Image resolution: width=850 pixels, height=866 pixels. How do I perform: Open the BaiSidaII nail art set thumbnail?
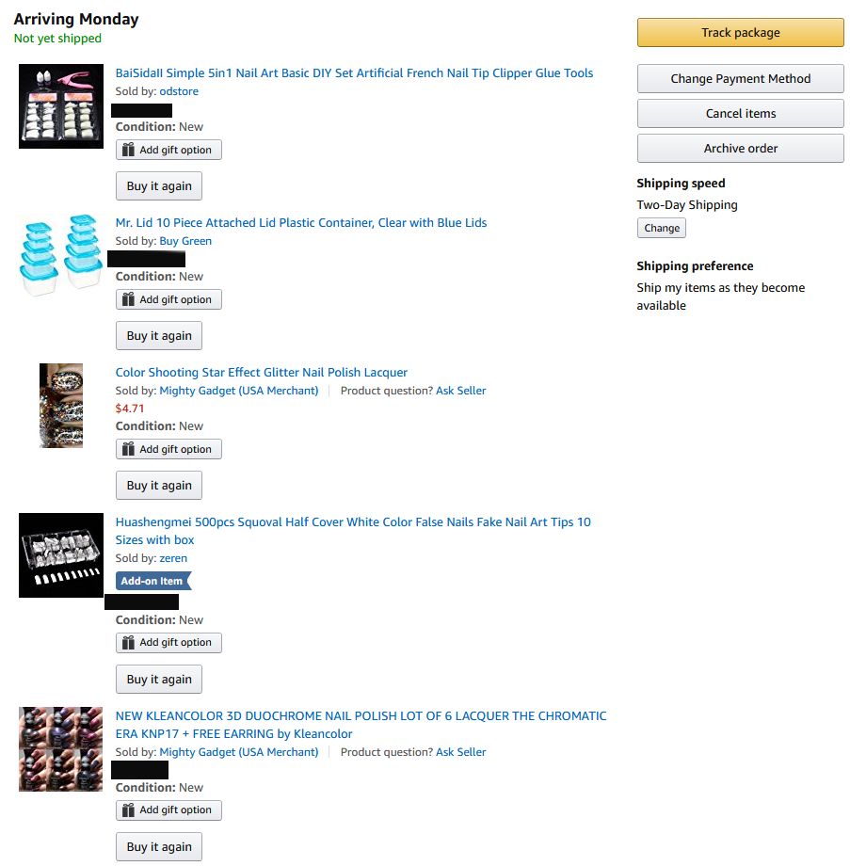point(61,106)
